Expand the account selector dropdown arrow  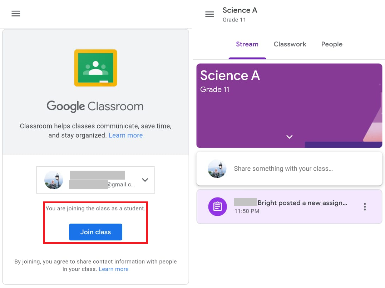(145, 180)
